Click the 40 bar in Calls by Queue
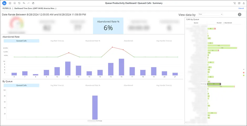Screen dimensions: 247x126 click(x=211, y=62)
